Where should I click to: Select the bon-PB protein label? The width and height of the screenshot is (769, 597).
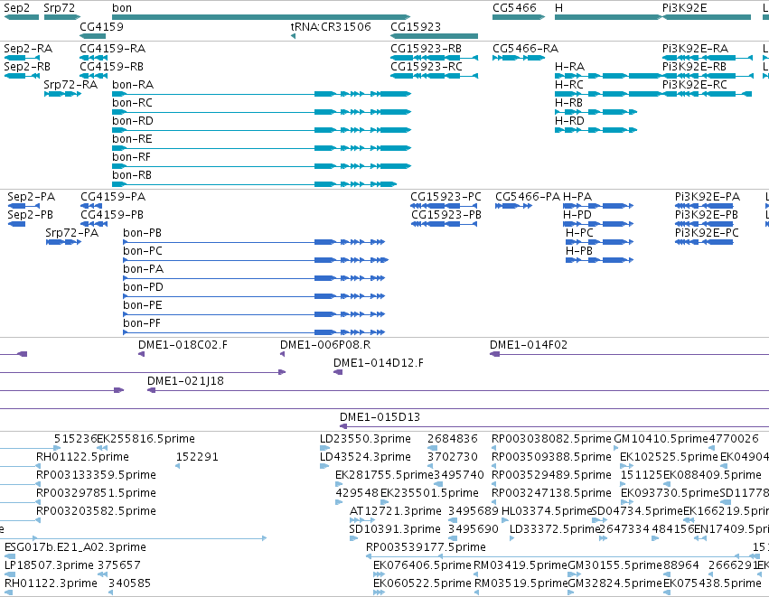tap(142, 233)
